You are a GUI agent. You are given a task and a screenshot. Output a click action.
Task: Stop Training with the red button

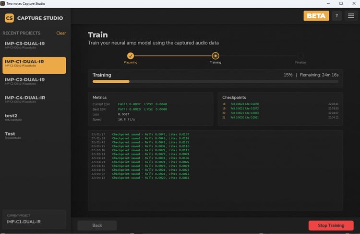[331, 225]
